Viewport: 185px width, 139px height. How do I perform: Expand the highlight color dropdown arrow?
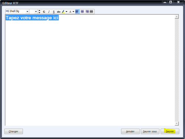coord(67,12)
